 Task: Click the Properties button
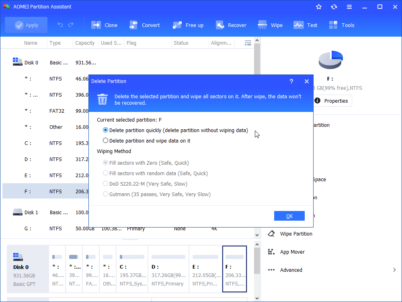coord(332,101)
